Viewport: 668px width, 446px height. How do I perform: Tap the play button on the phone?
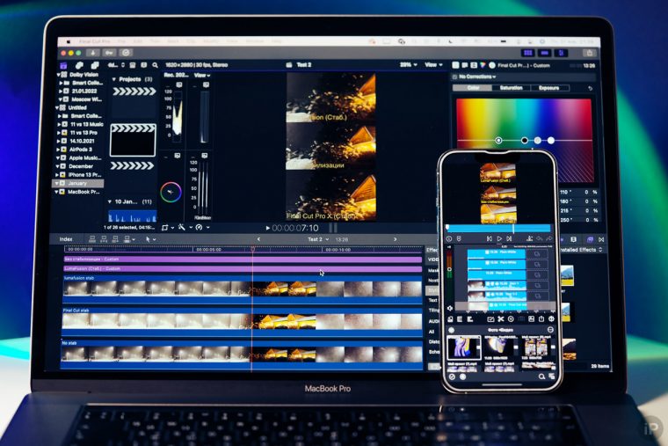click(x=499, y=239)
